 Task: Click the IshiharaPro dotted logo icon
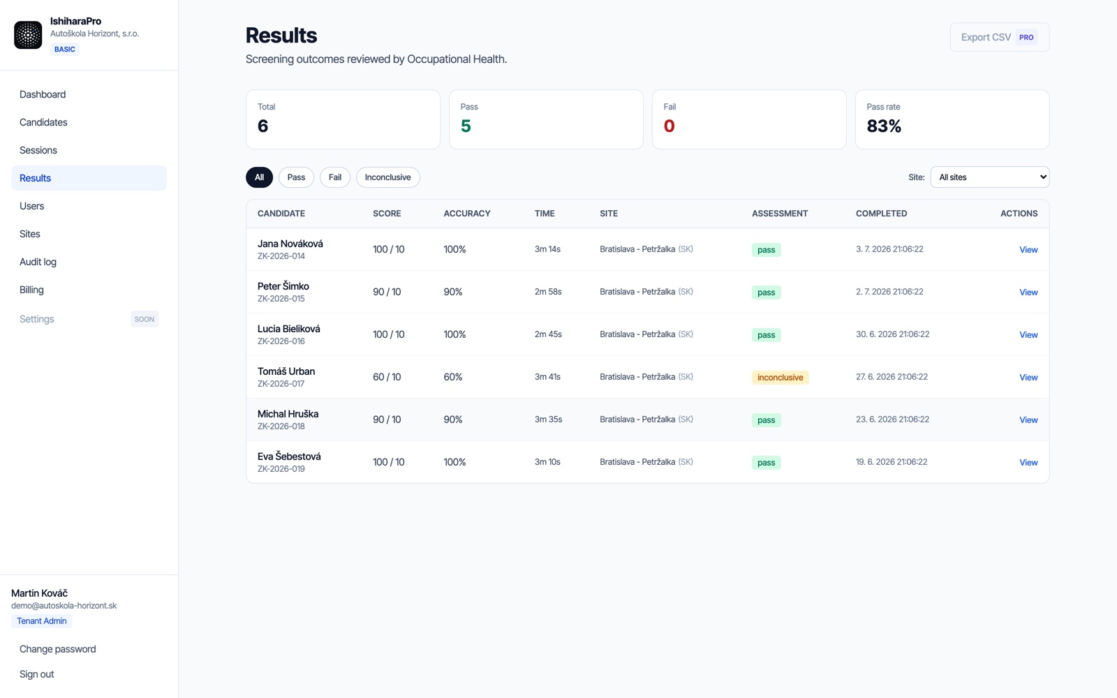tap(28, 35)
